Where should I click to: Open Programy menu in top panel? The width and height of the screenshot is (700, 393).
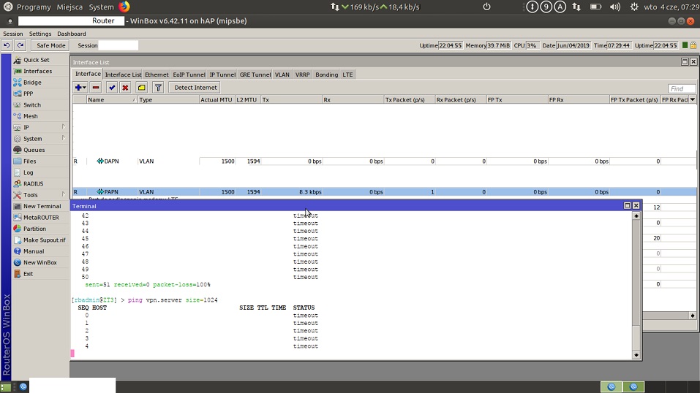click(x=34, y=7)
